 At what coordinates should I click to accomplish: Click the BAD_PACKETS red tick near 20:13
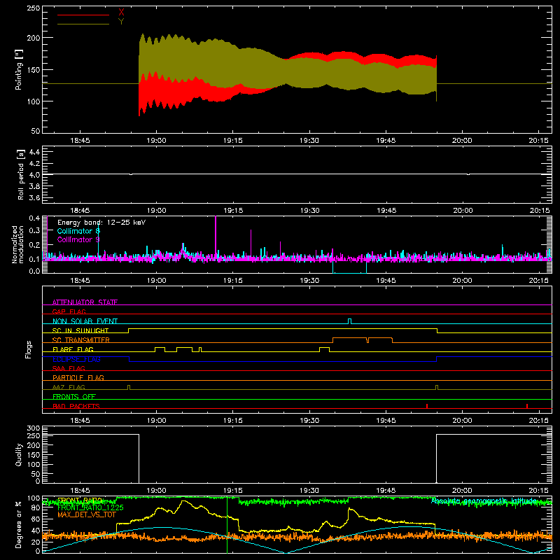pos(527,406)
